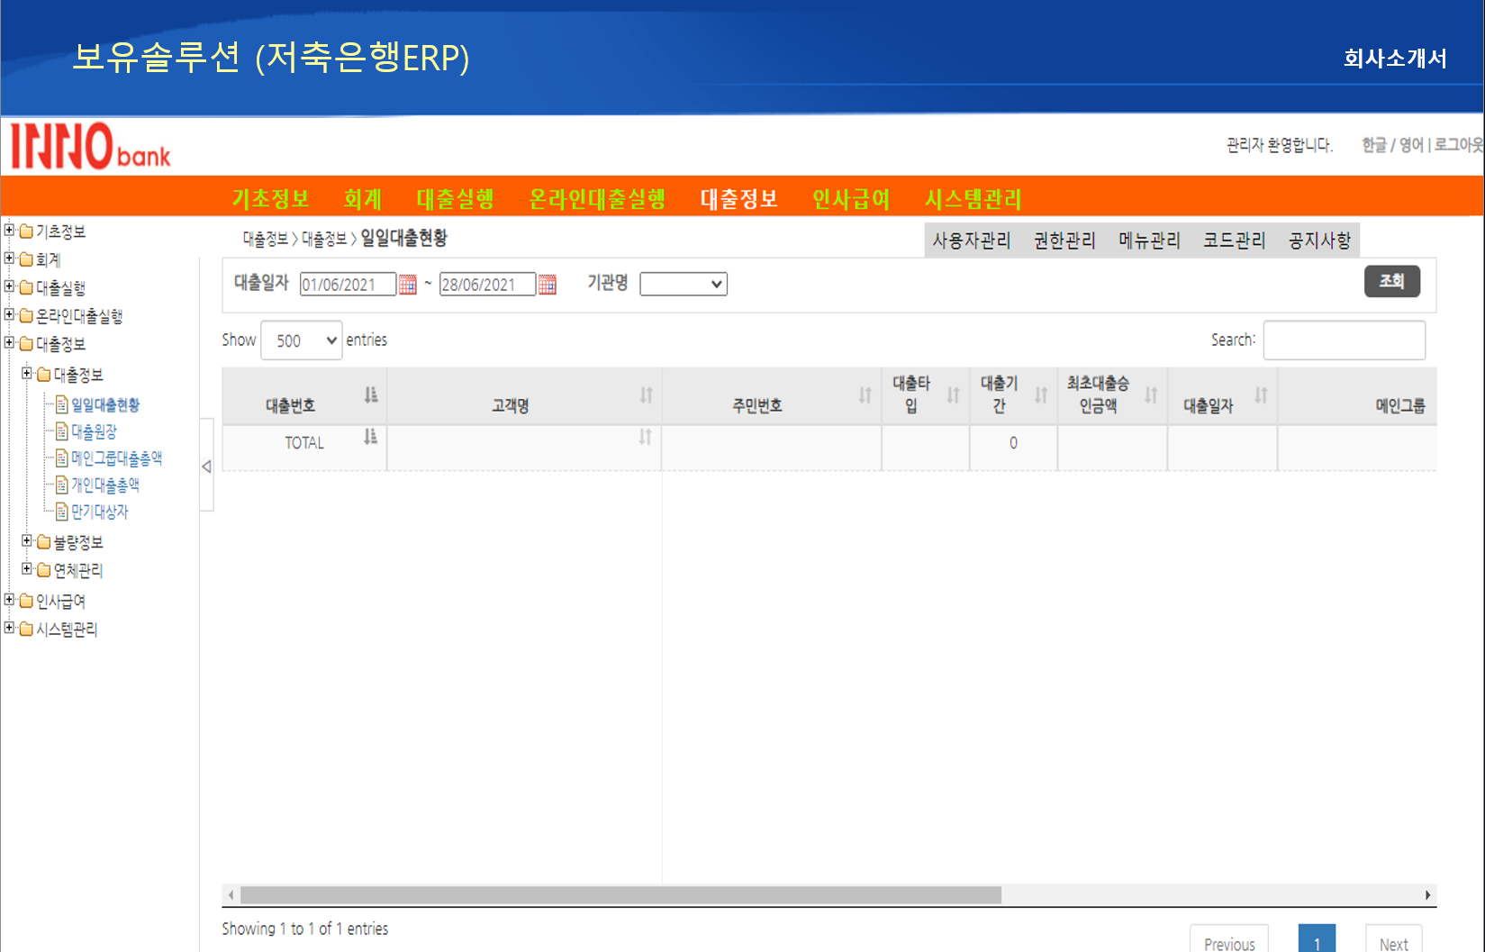Image resolution: width=1485 pixels, height=952 pixels.
Task: Expand the 시스템관리 folder in the tree
Action: 9,629
